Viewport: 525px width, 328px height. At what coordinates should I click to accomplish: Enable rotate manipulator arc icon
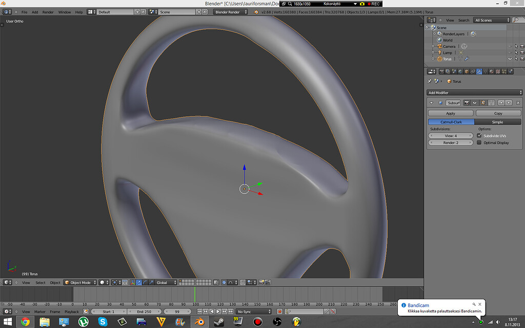(145, 282)
